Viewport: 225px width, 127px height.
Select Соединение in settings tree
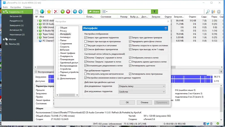tap(66, 43)
